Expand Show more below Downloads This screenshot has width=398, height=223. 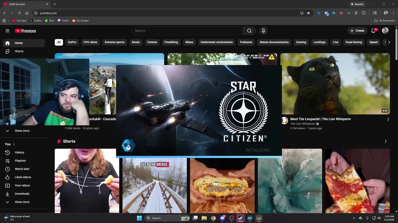click(x=24, y=202)
